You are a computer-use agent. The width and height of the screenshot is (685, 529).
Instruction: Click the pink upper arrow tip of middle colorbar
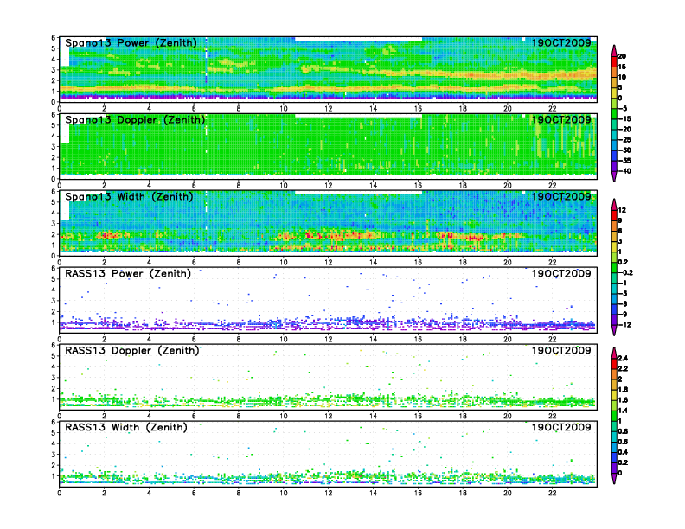click(x=614, y=204)
